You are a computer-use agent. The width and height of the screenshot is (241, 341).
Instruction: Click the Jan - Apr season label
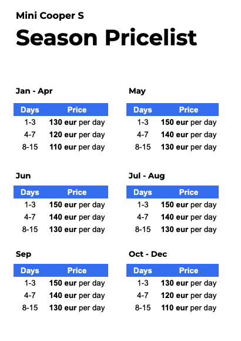point(34,91)
